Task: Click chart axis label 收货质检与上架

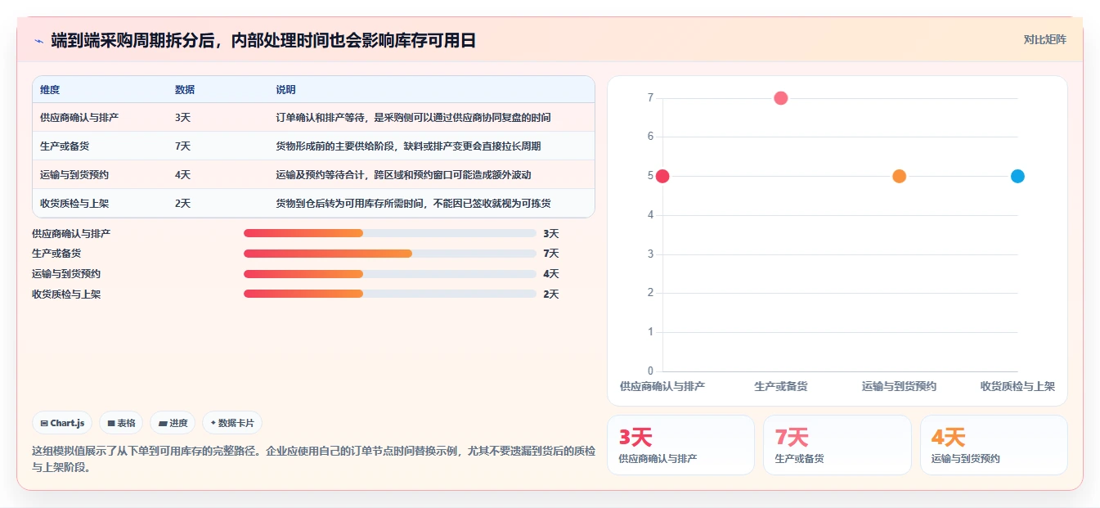Action: point(1017,386)
